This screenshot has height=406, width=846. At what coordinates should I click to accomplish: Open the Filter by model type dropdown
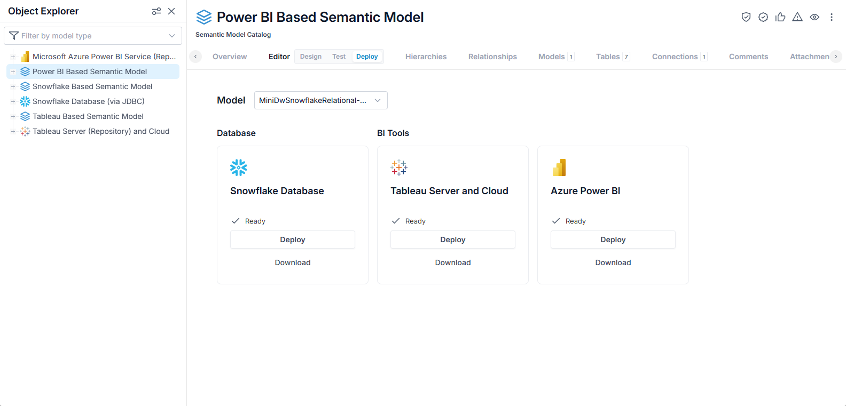(93, 36)
